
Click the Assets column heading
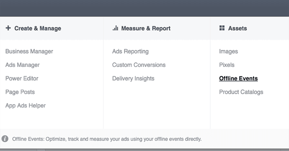pyautogui.click(x=237, y=28)
